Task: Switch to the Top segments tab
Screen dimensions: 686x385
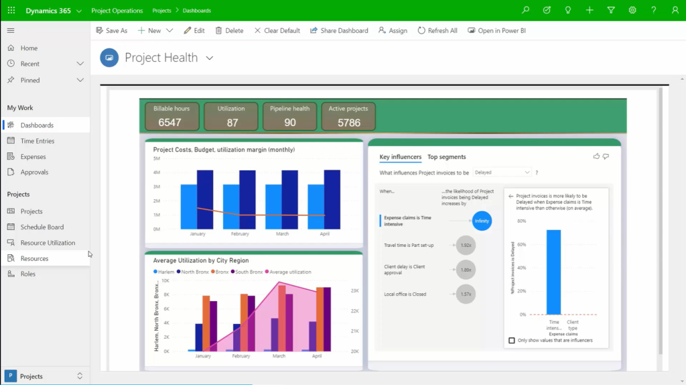Action: pos(446,157)
